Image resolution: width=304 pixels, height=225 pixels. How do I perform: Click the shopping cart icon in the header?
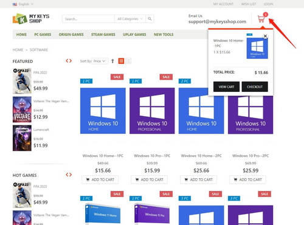261,19
